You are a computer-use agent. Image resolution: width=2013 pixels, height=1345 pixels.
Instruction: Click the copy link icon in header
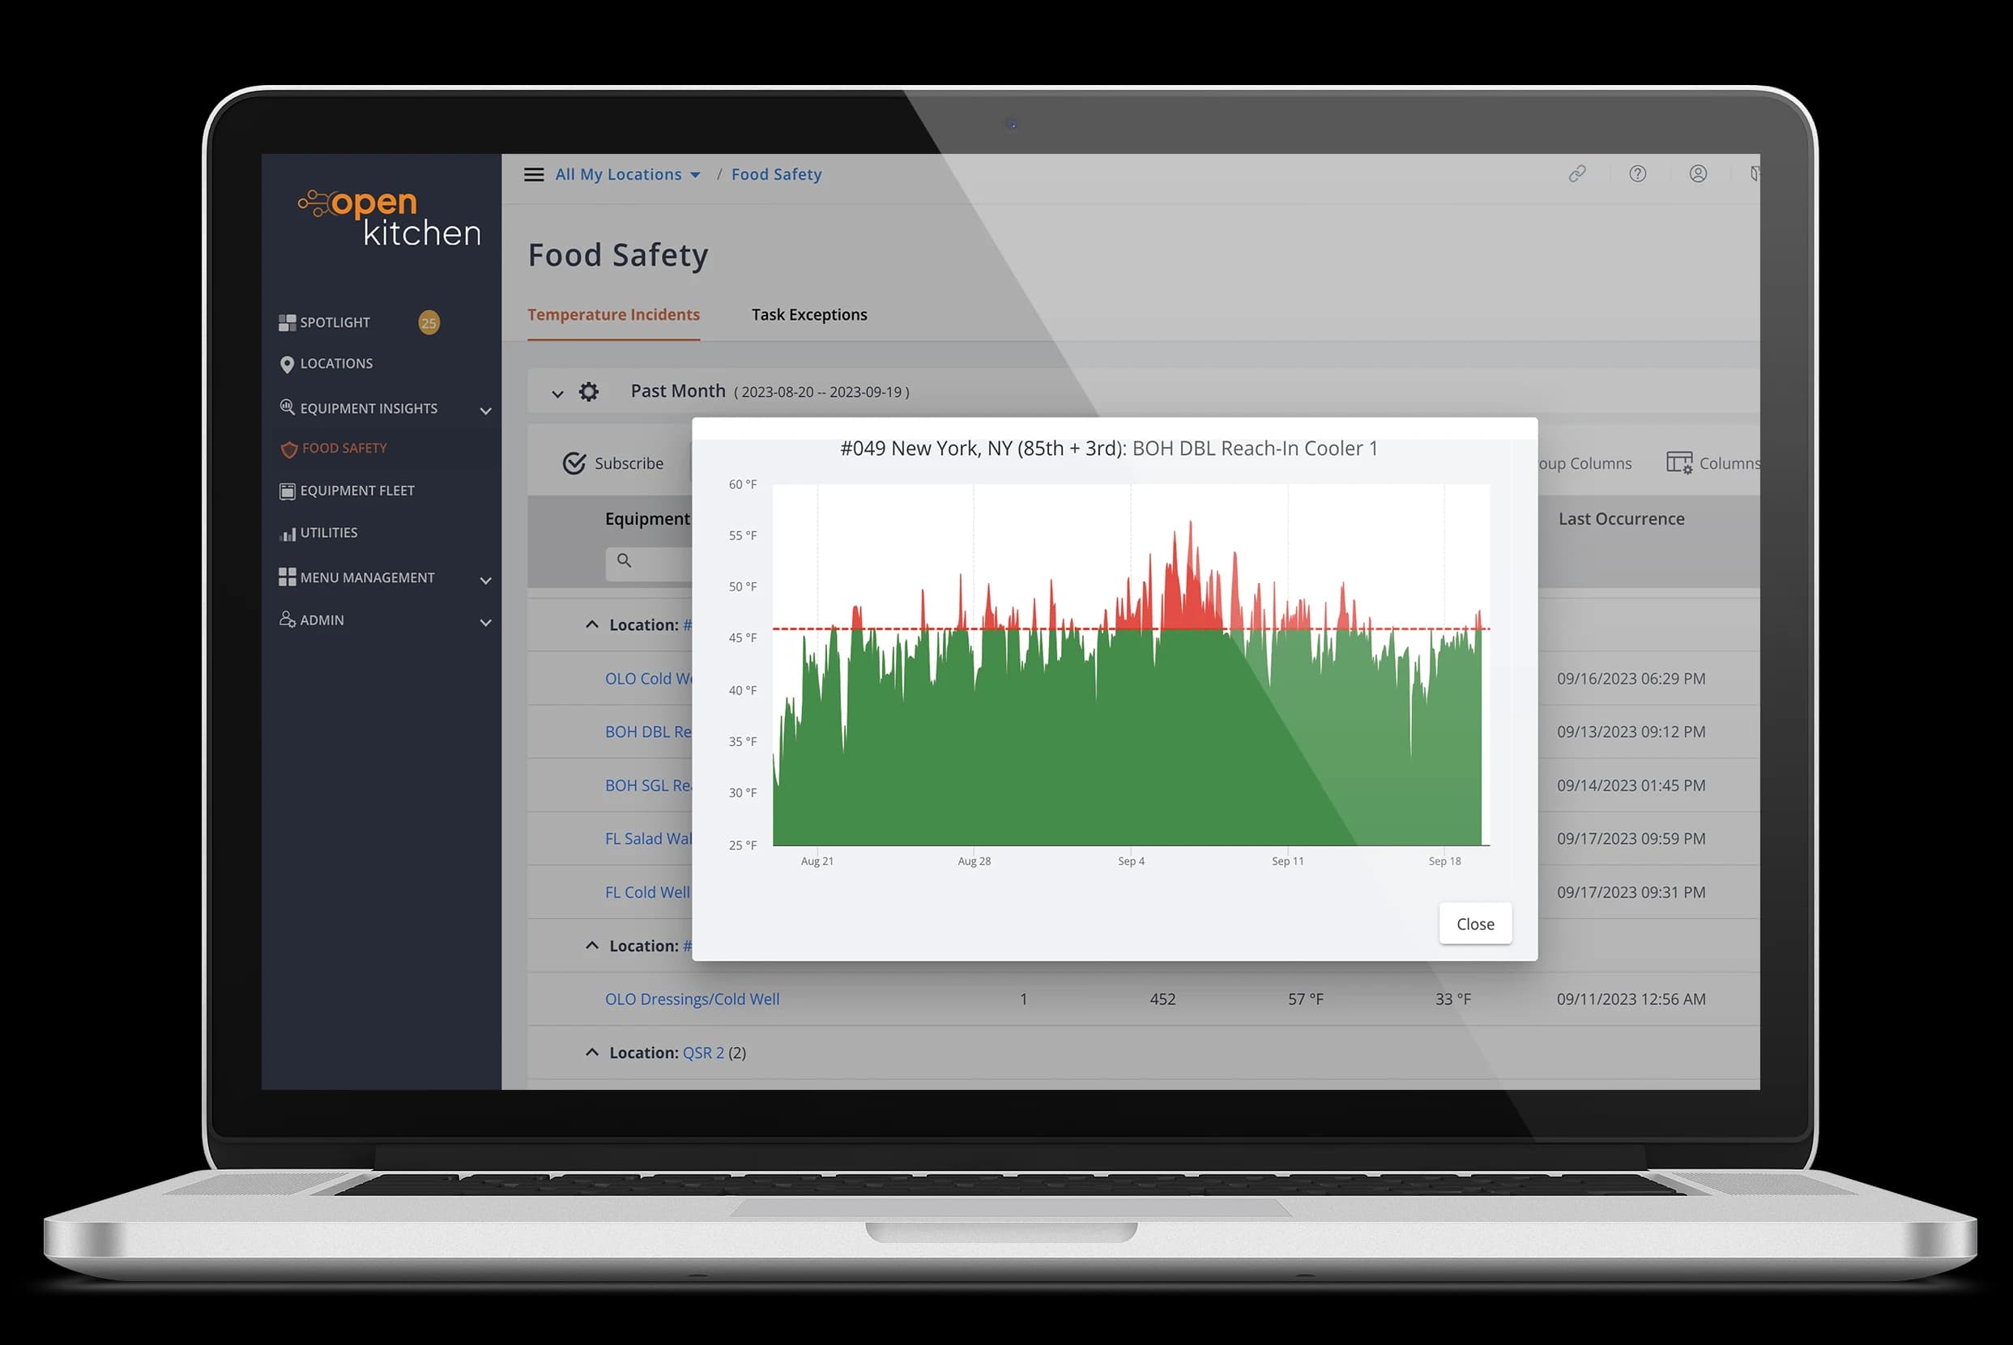pyautogui.click(x=1577, y=174)
